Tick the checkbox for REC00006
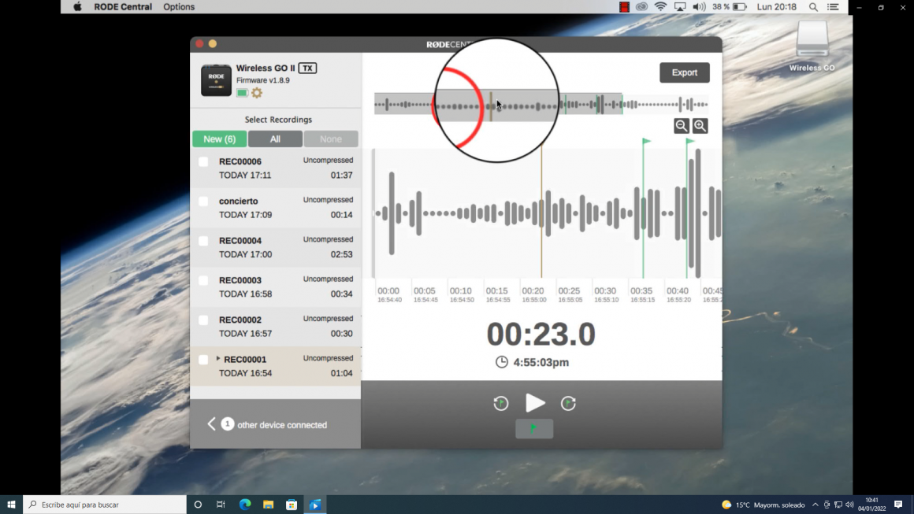The image size is (914, 514). point(203,161)
